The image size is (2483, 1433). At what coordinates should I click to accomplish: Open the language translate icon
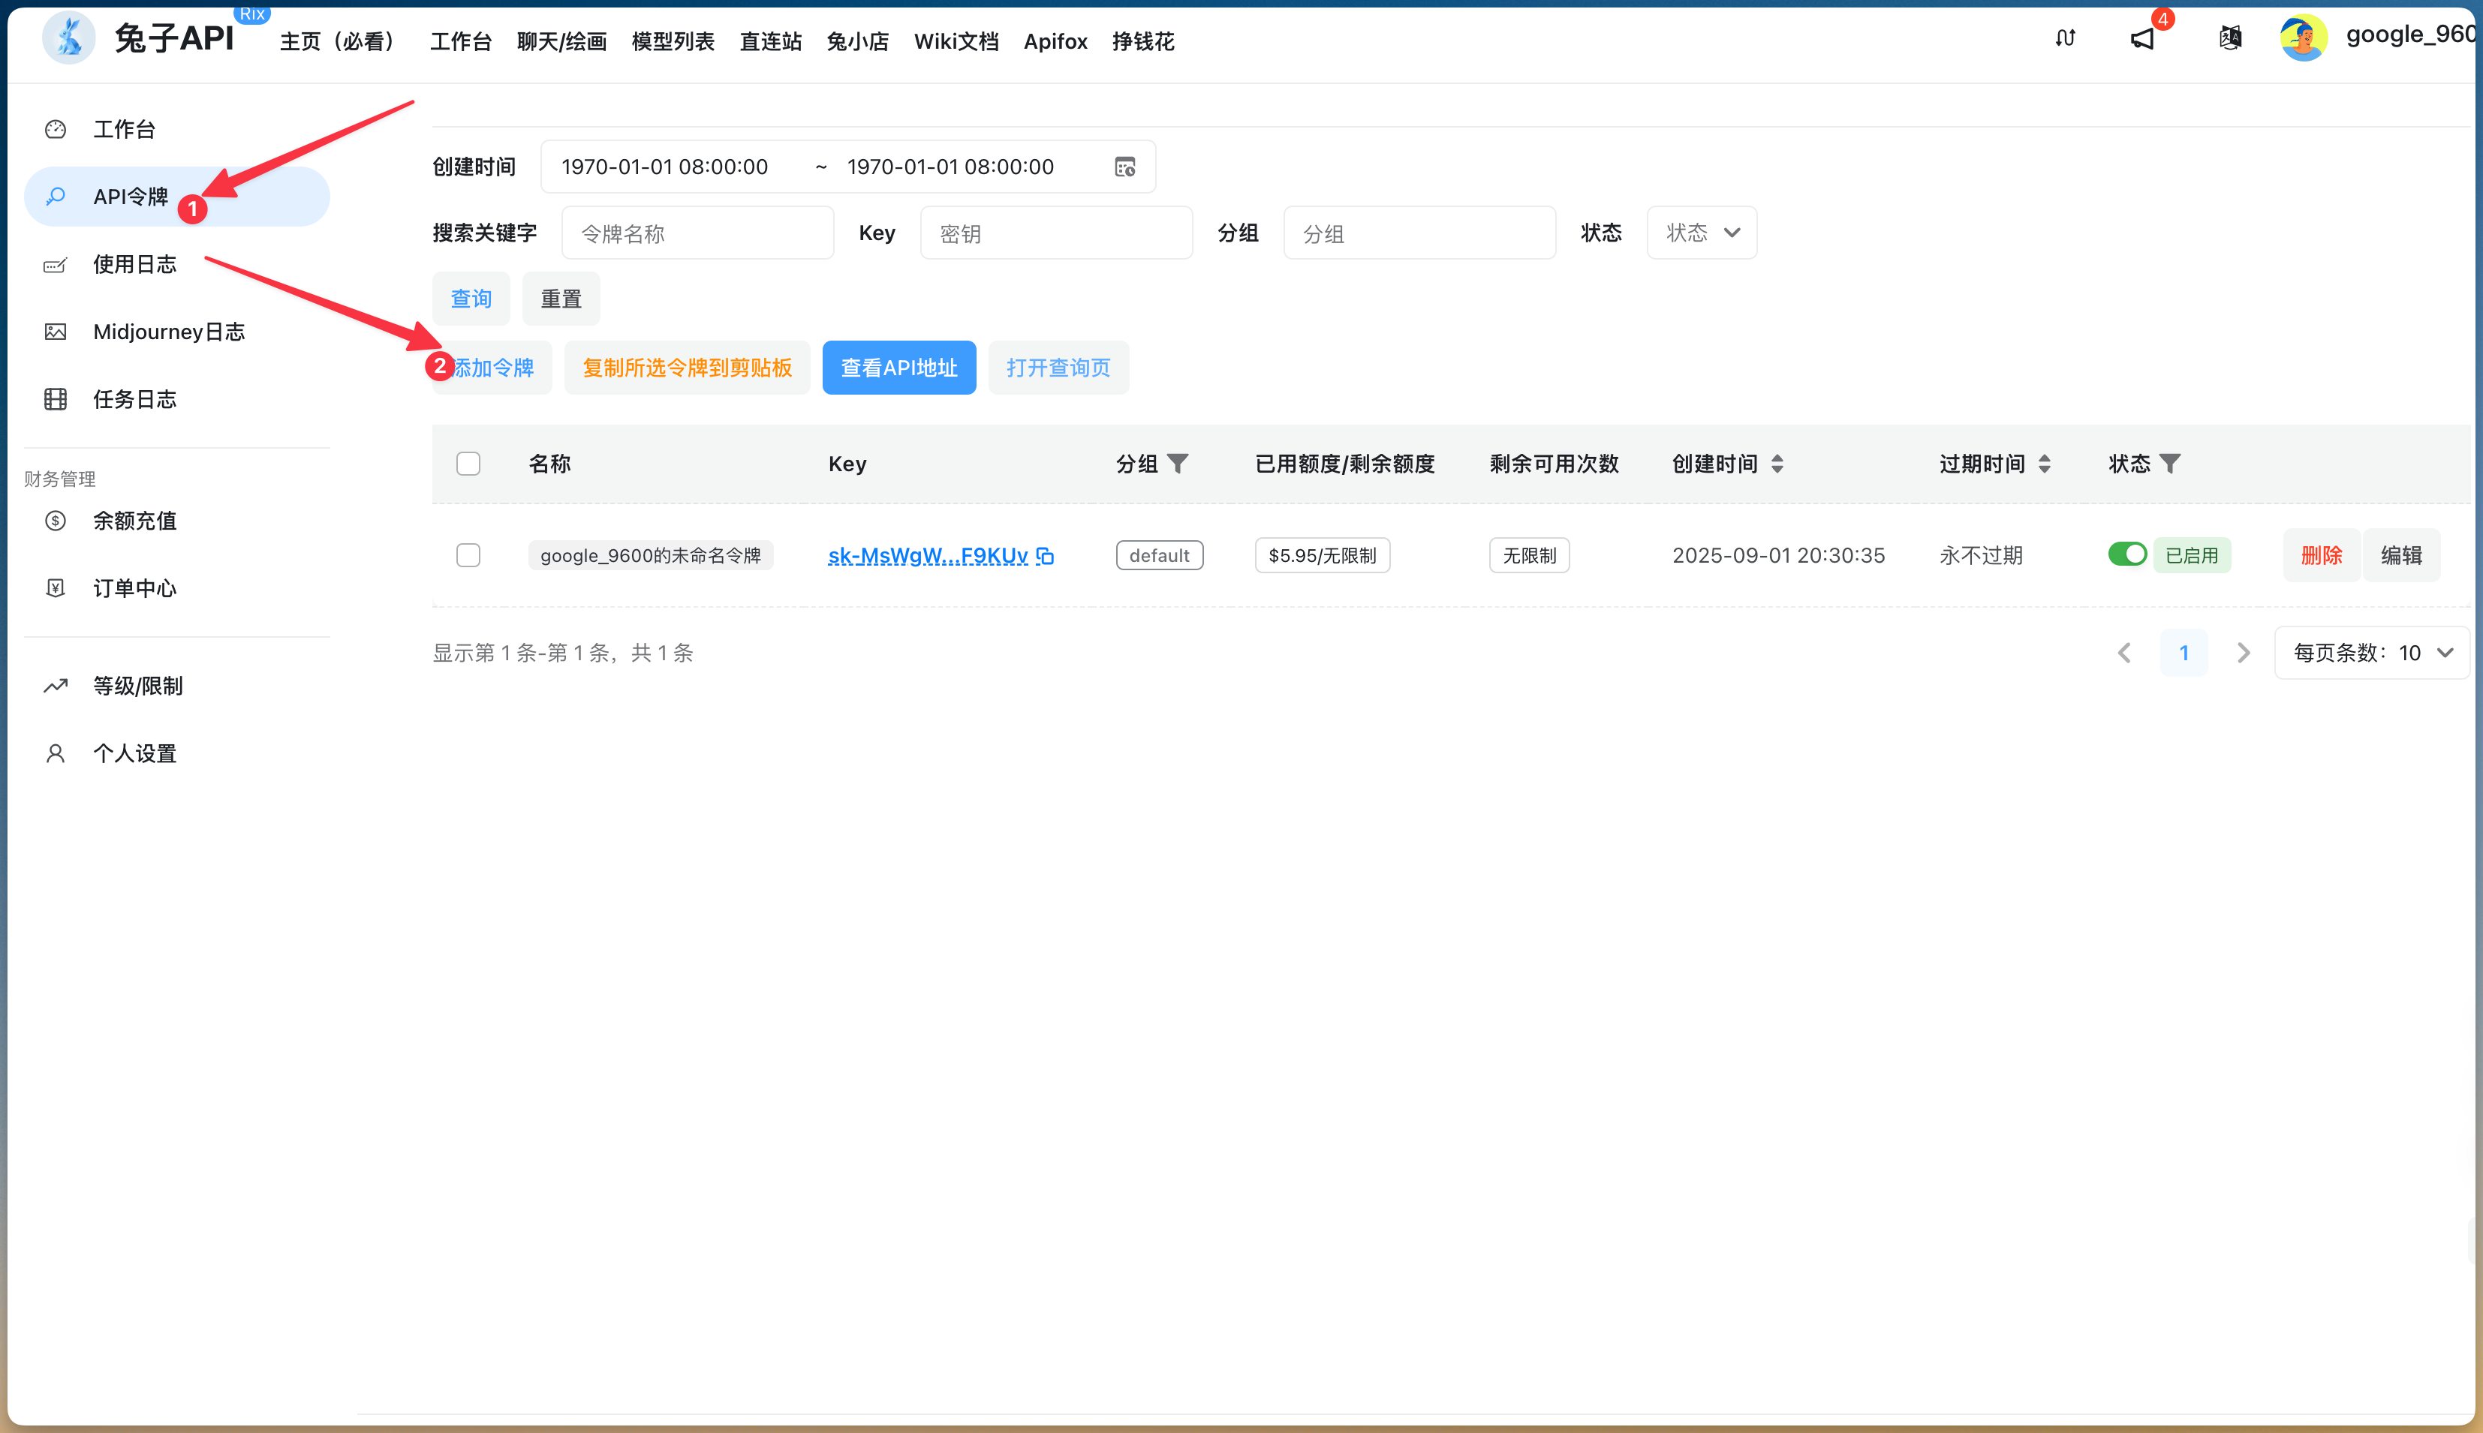click(2229, 38)
